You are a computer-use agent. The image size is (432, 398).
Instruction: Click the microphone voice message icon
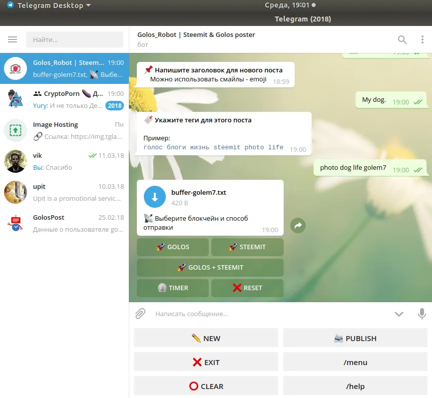pos(422,314)
